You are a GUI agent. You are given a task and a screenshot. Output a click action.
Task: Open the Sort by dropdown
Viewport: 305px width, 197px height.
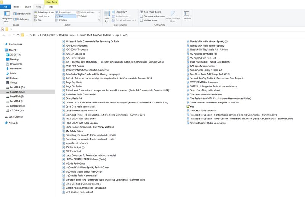(107, 16)
